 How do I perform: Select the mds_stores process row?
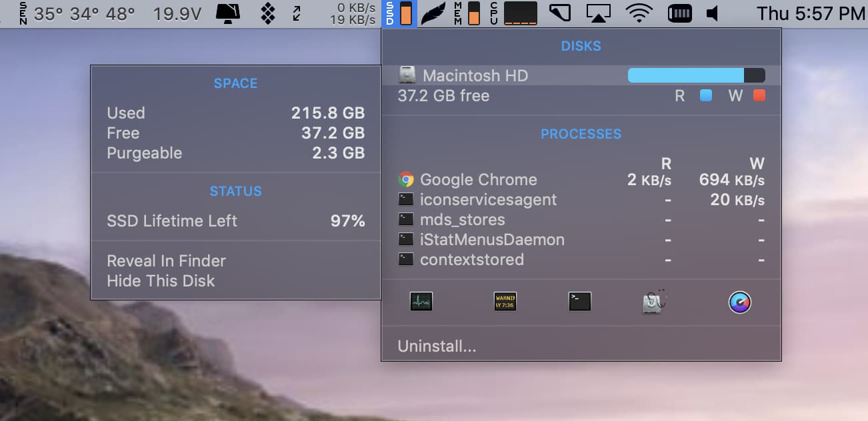581,220
